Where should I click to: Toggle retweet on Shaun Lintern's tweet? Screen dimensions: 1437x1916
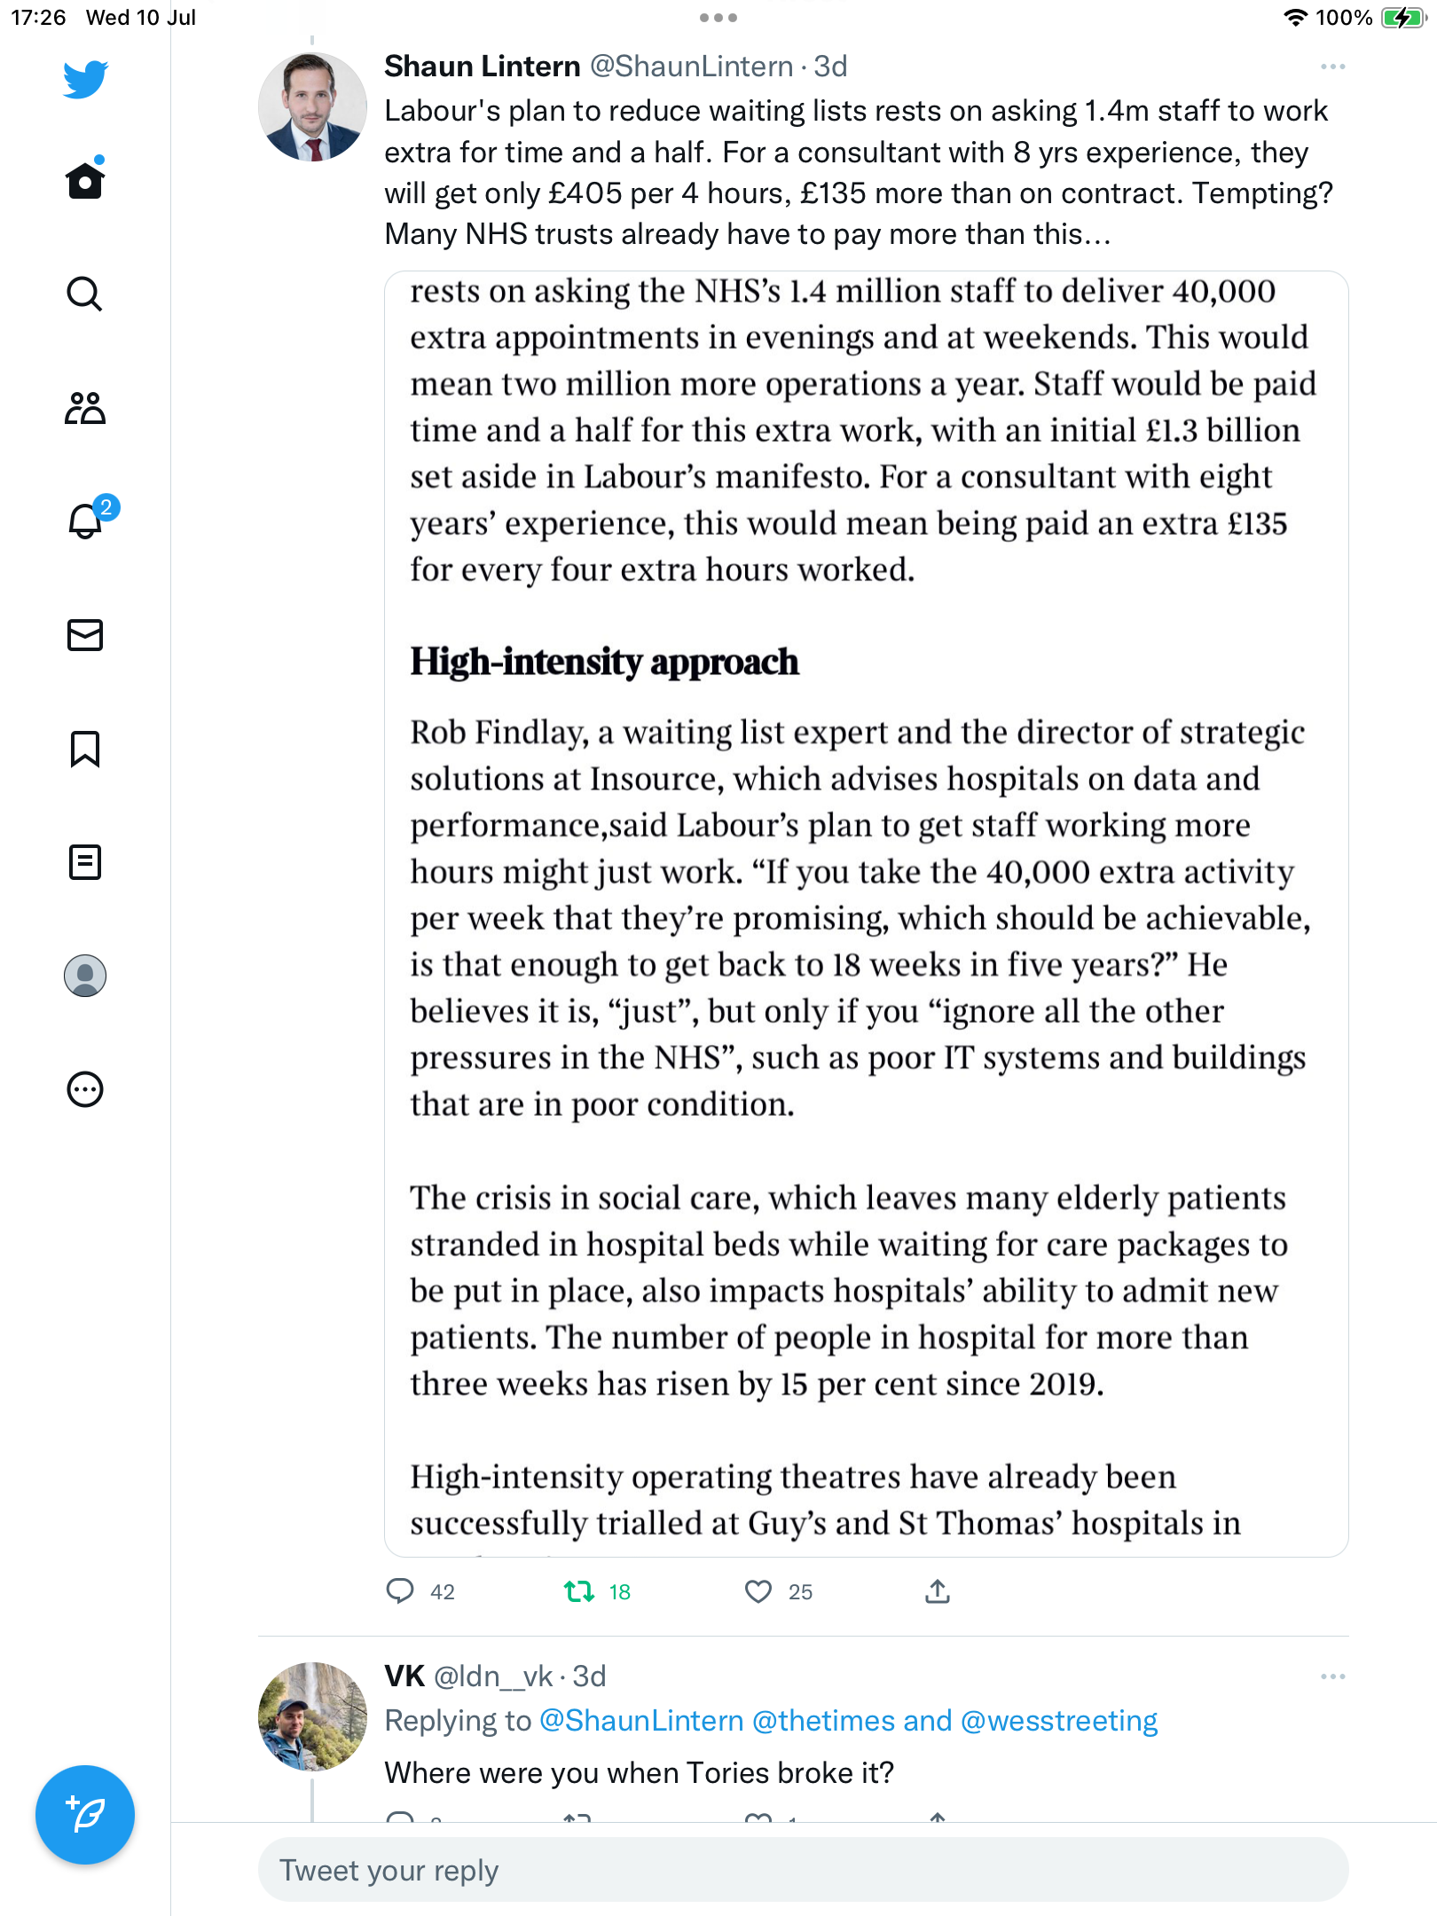pyautogui.click(x=579, y=1591)
